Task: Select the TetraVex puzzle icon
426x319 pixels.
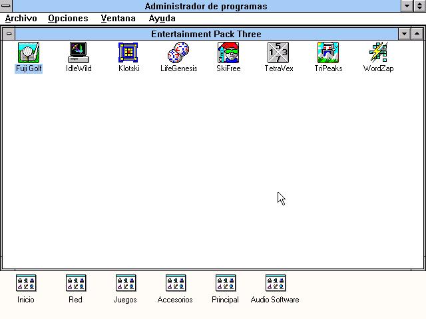Action: [278, 53]
